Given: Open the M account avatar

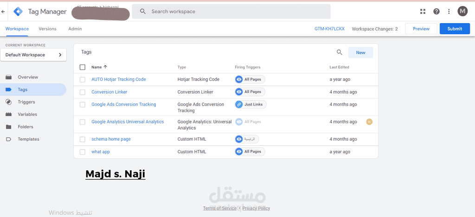Looking at the screenshot, I should [x=462, y=12].
